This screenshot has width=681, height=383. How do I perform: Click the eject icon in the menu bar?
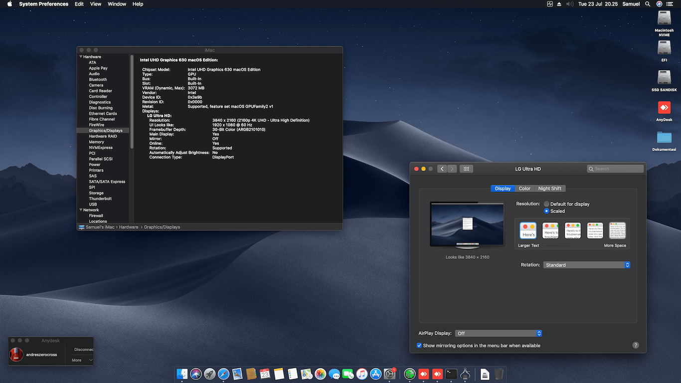point(559,4)
